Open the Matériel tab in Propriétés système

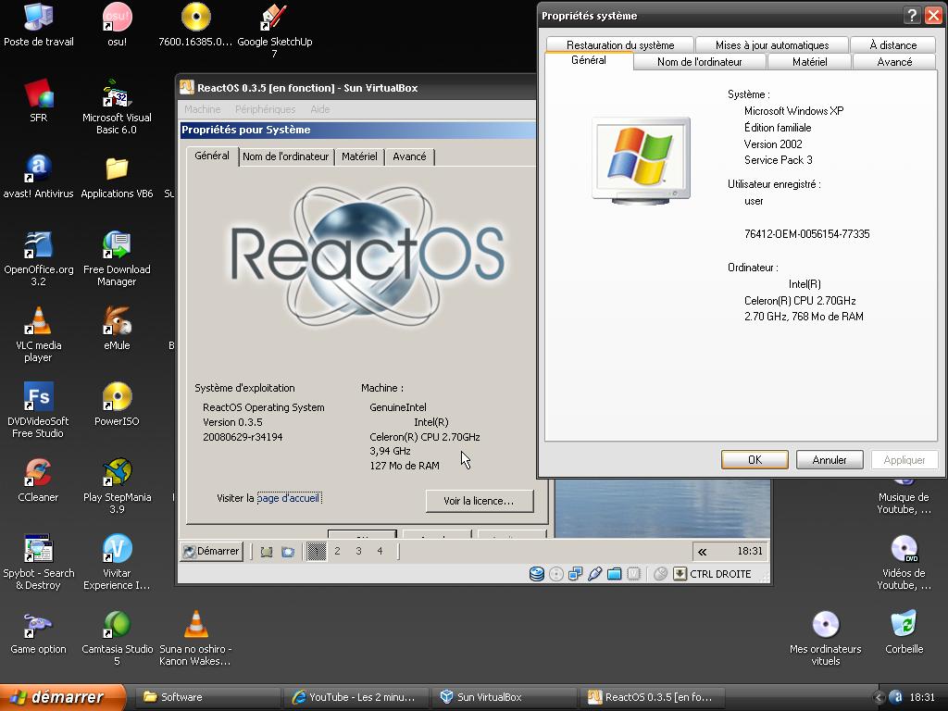809,62
